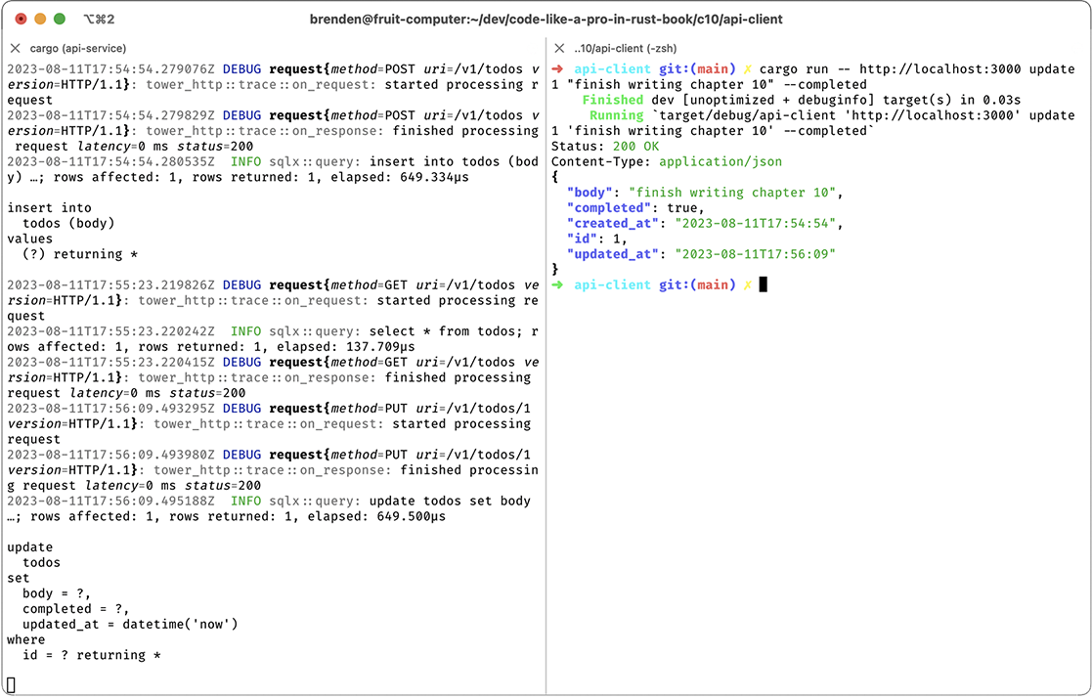Click the 17:56:09.493295Z timestamp in server log
This screenshot has width=1092, height=699.
[x=111, y=408]
